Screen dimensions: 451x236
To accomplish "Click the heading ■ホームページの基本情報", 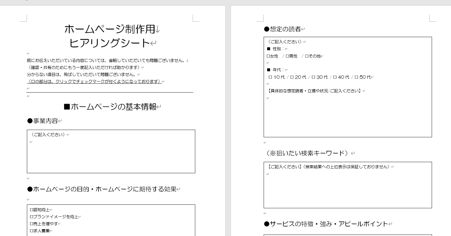I will tap(110, 107).
